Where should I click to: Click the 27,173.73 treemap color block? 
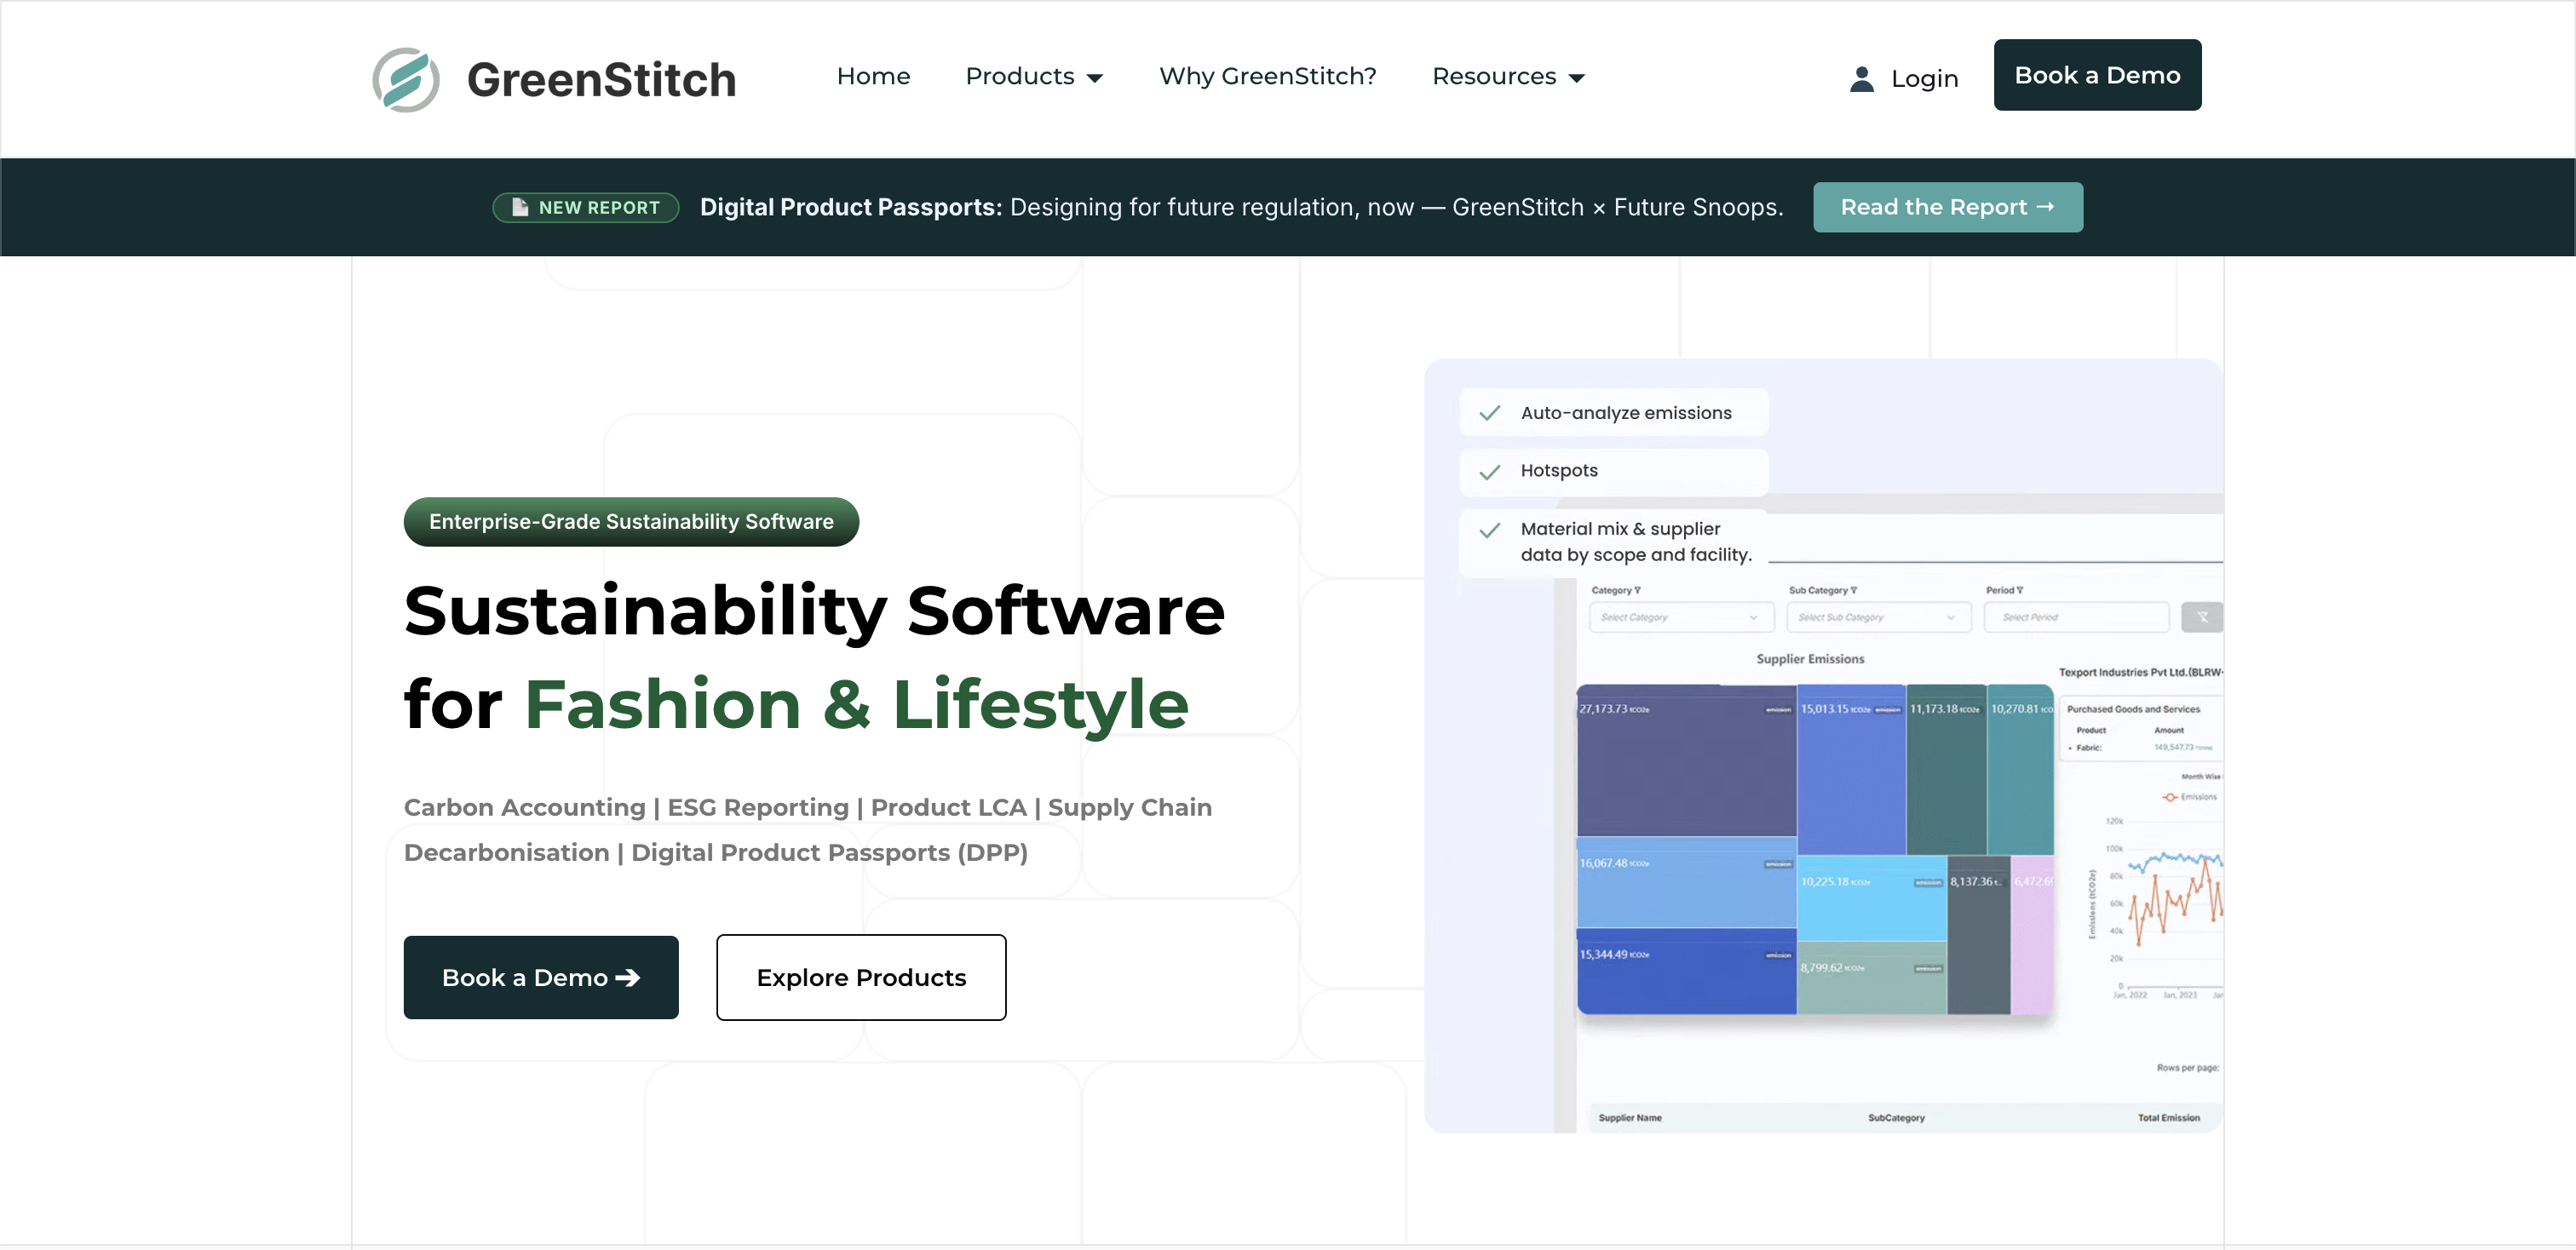[1686, 761]
